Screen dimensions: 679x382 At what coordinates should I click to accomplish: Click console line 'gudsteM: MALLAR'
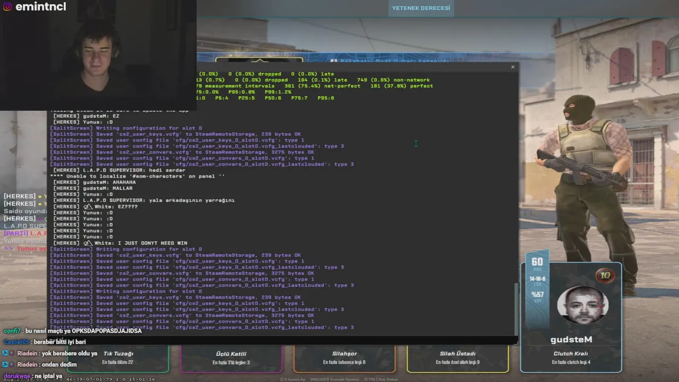(x=93, y=188)
